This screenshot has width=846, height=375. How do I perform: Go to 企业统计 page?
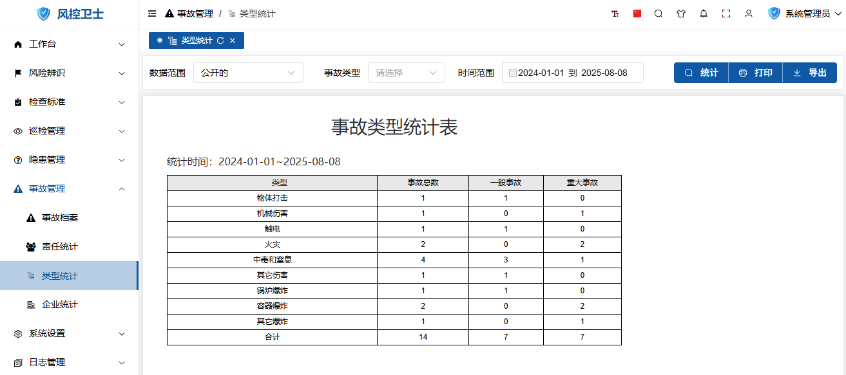60,304
